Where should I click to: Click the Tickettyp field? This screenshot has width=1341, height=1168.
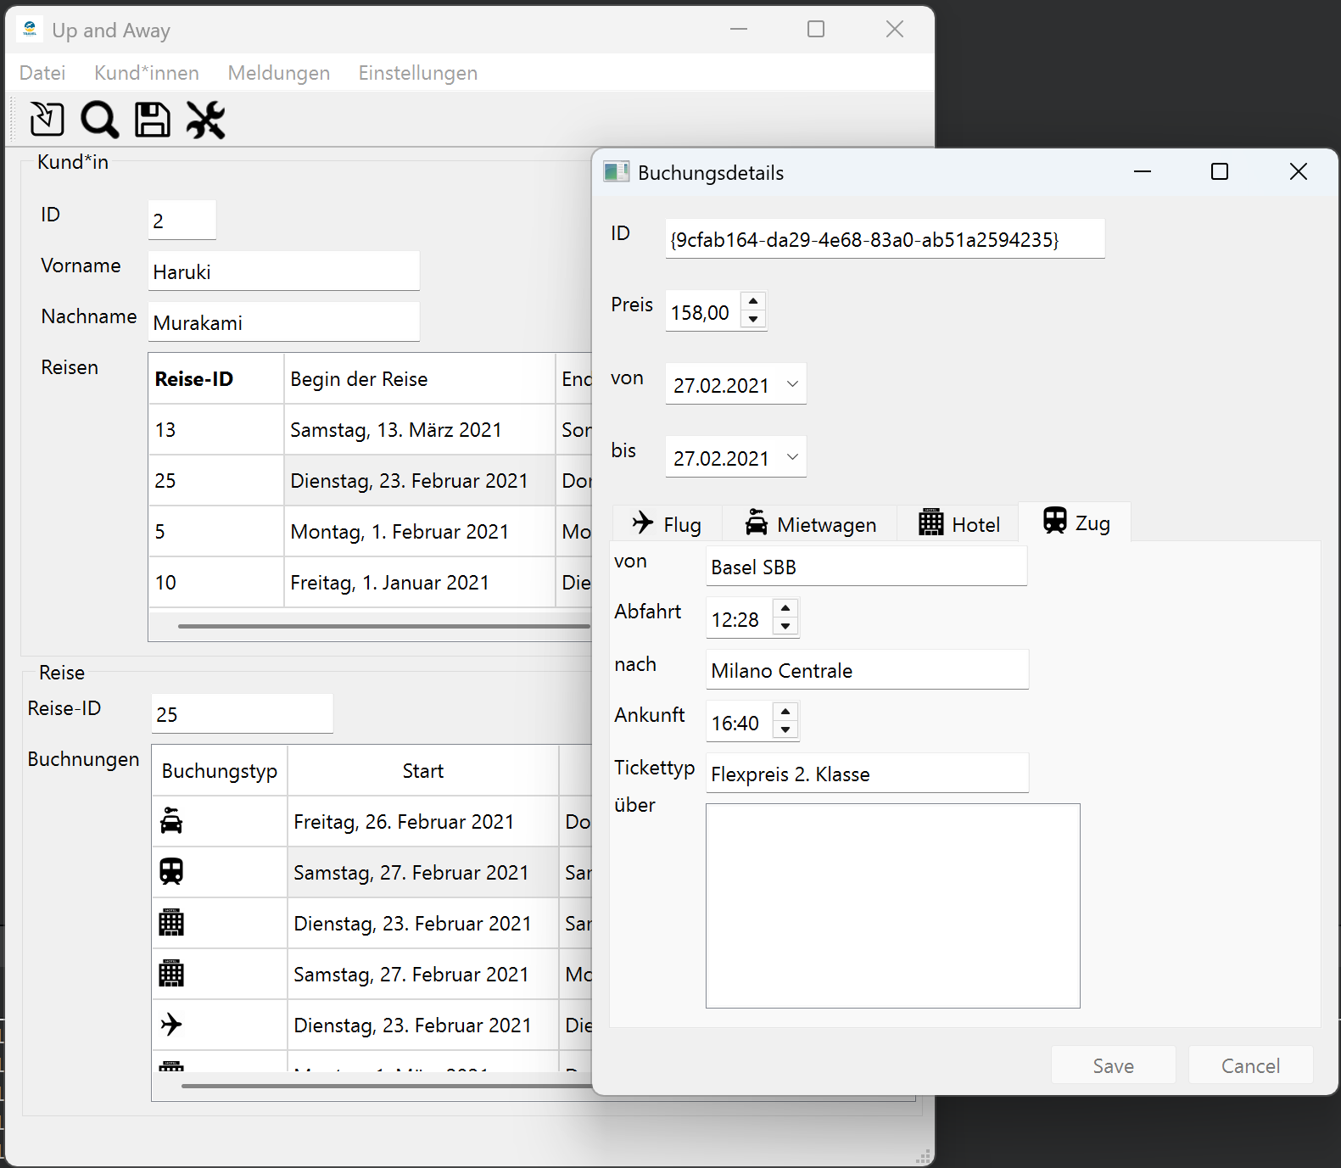pyautogui.click(x=867, y=774)
